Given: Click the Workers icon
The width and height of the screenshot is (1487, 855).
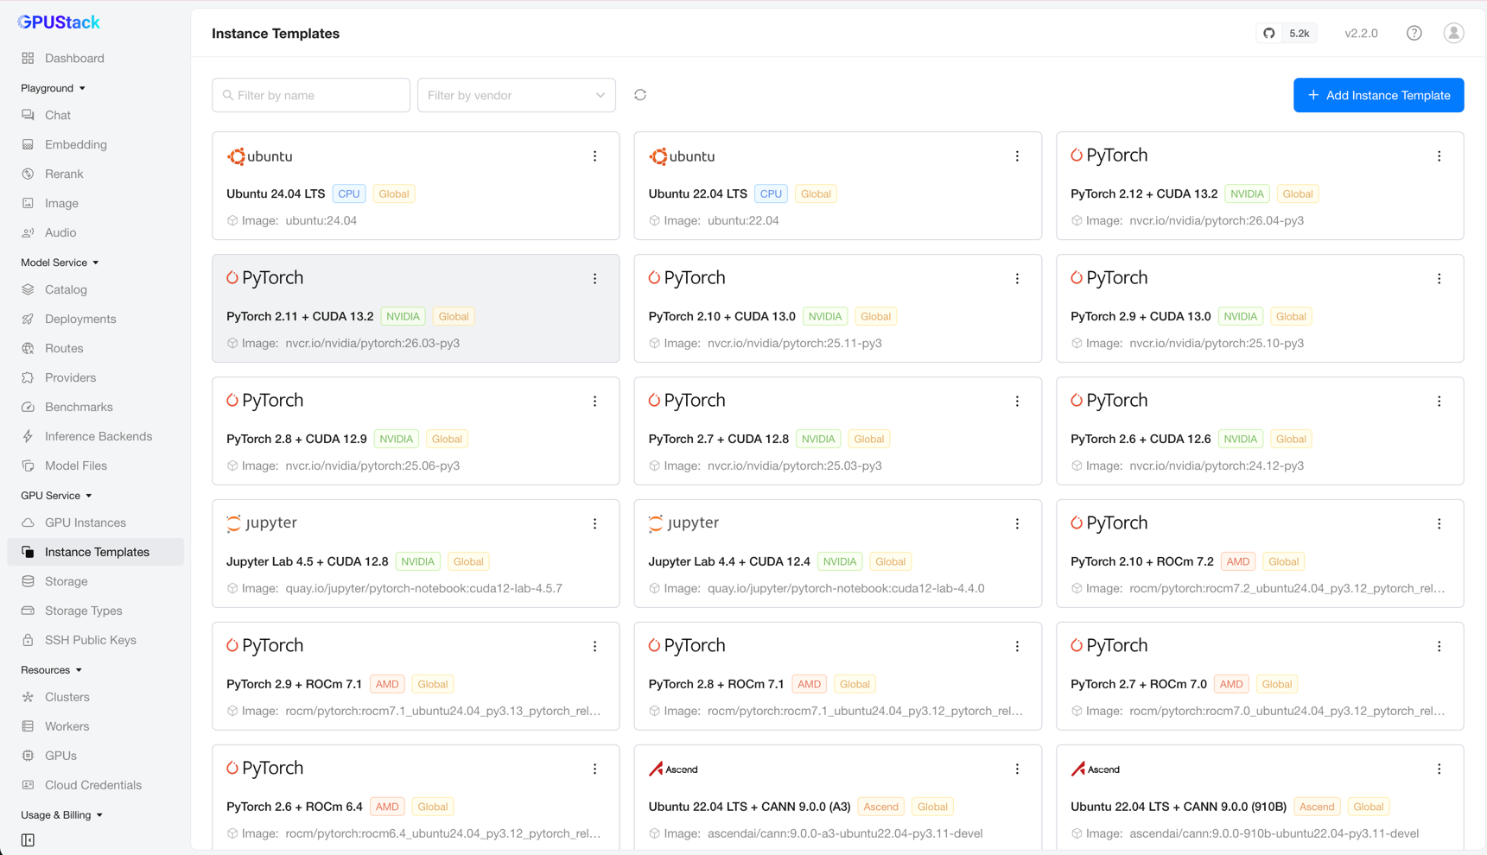Looking at the screenshot, I should click(x=28, y=726).
